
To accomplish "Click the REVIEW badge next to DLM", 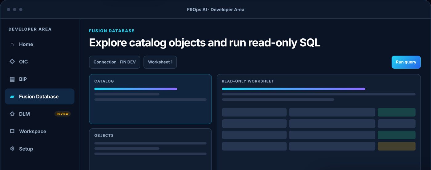I will coord(62,114).
